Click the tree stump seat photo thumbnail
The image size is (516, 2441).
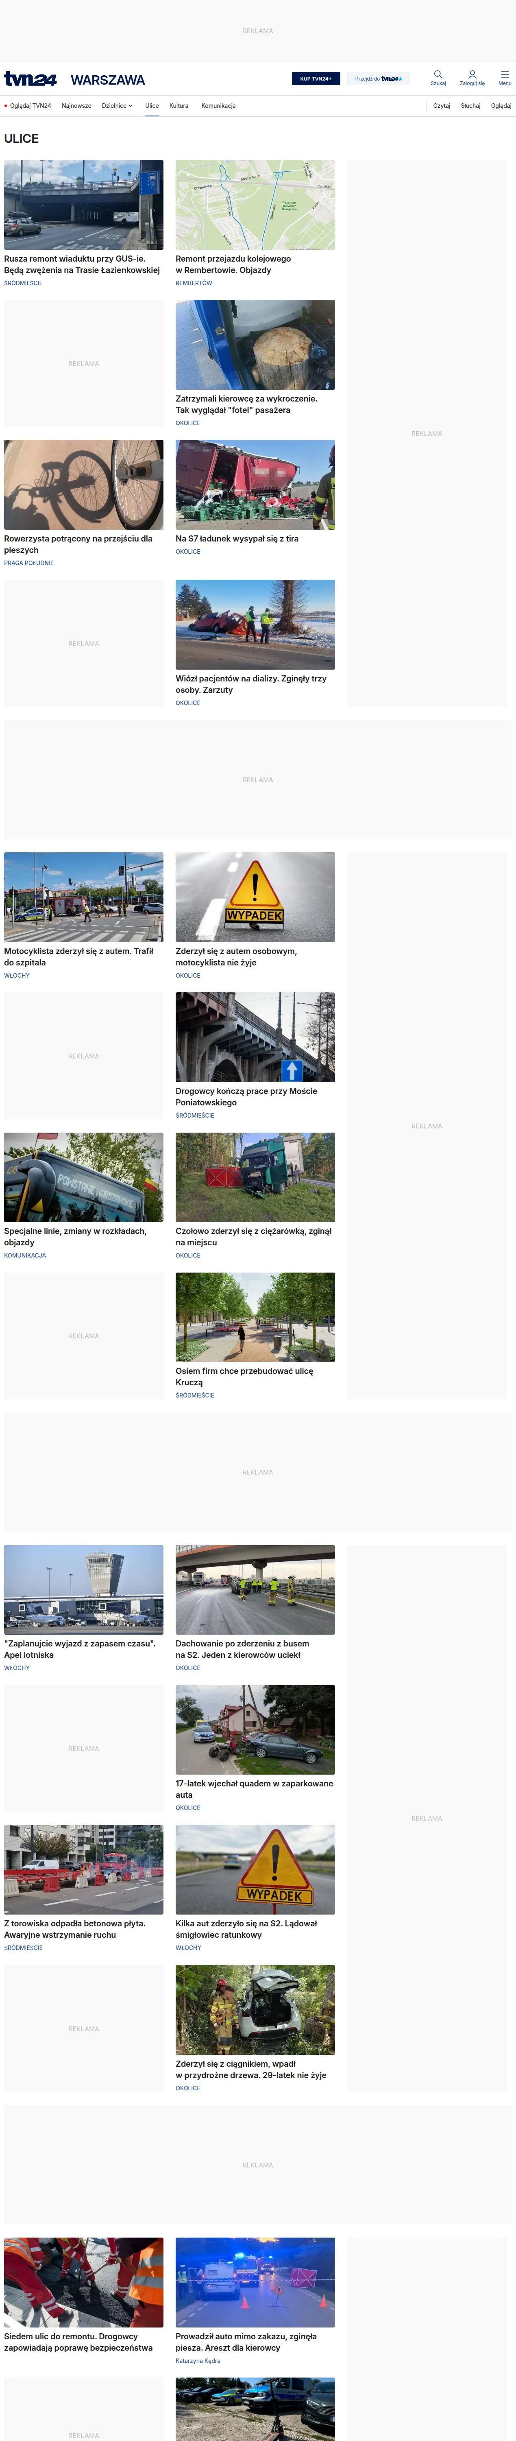255,345
